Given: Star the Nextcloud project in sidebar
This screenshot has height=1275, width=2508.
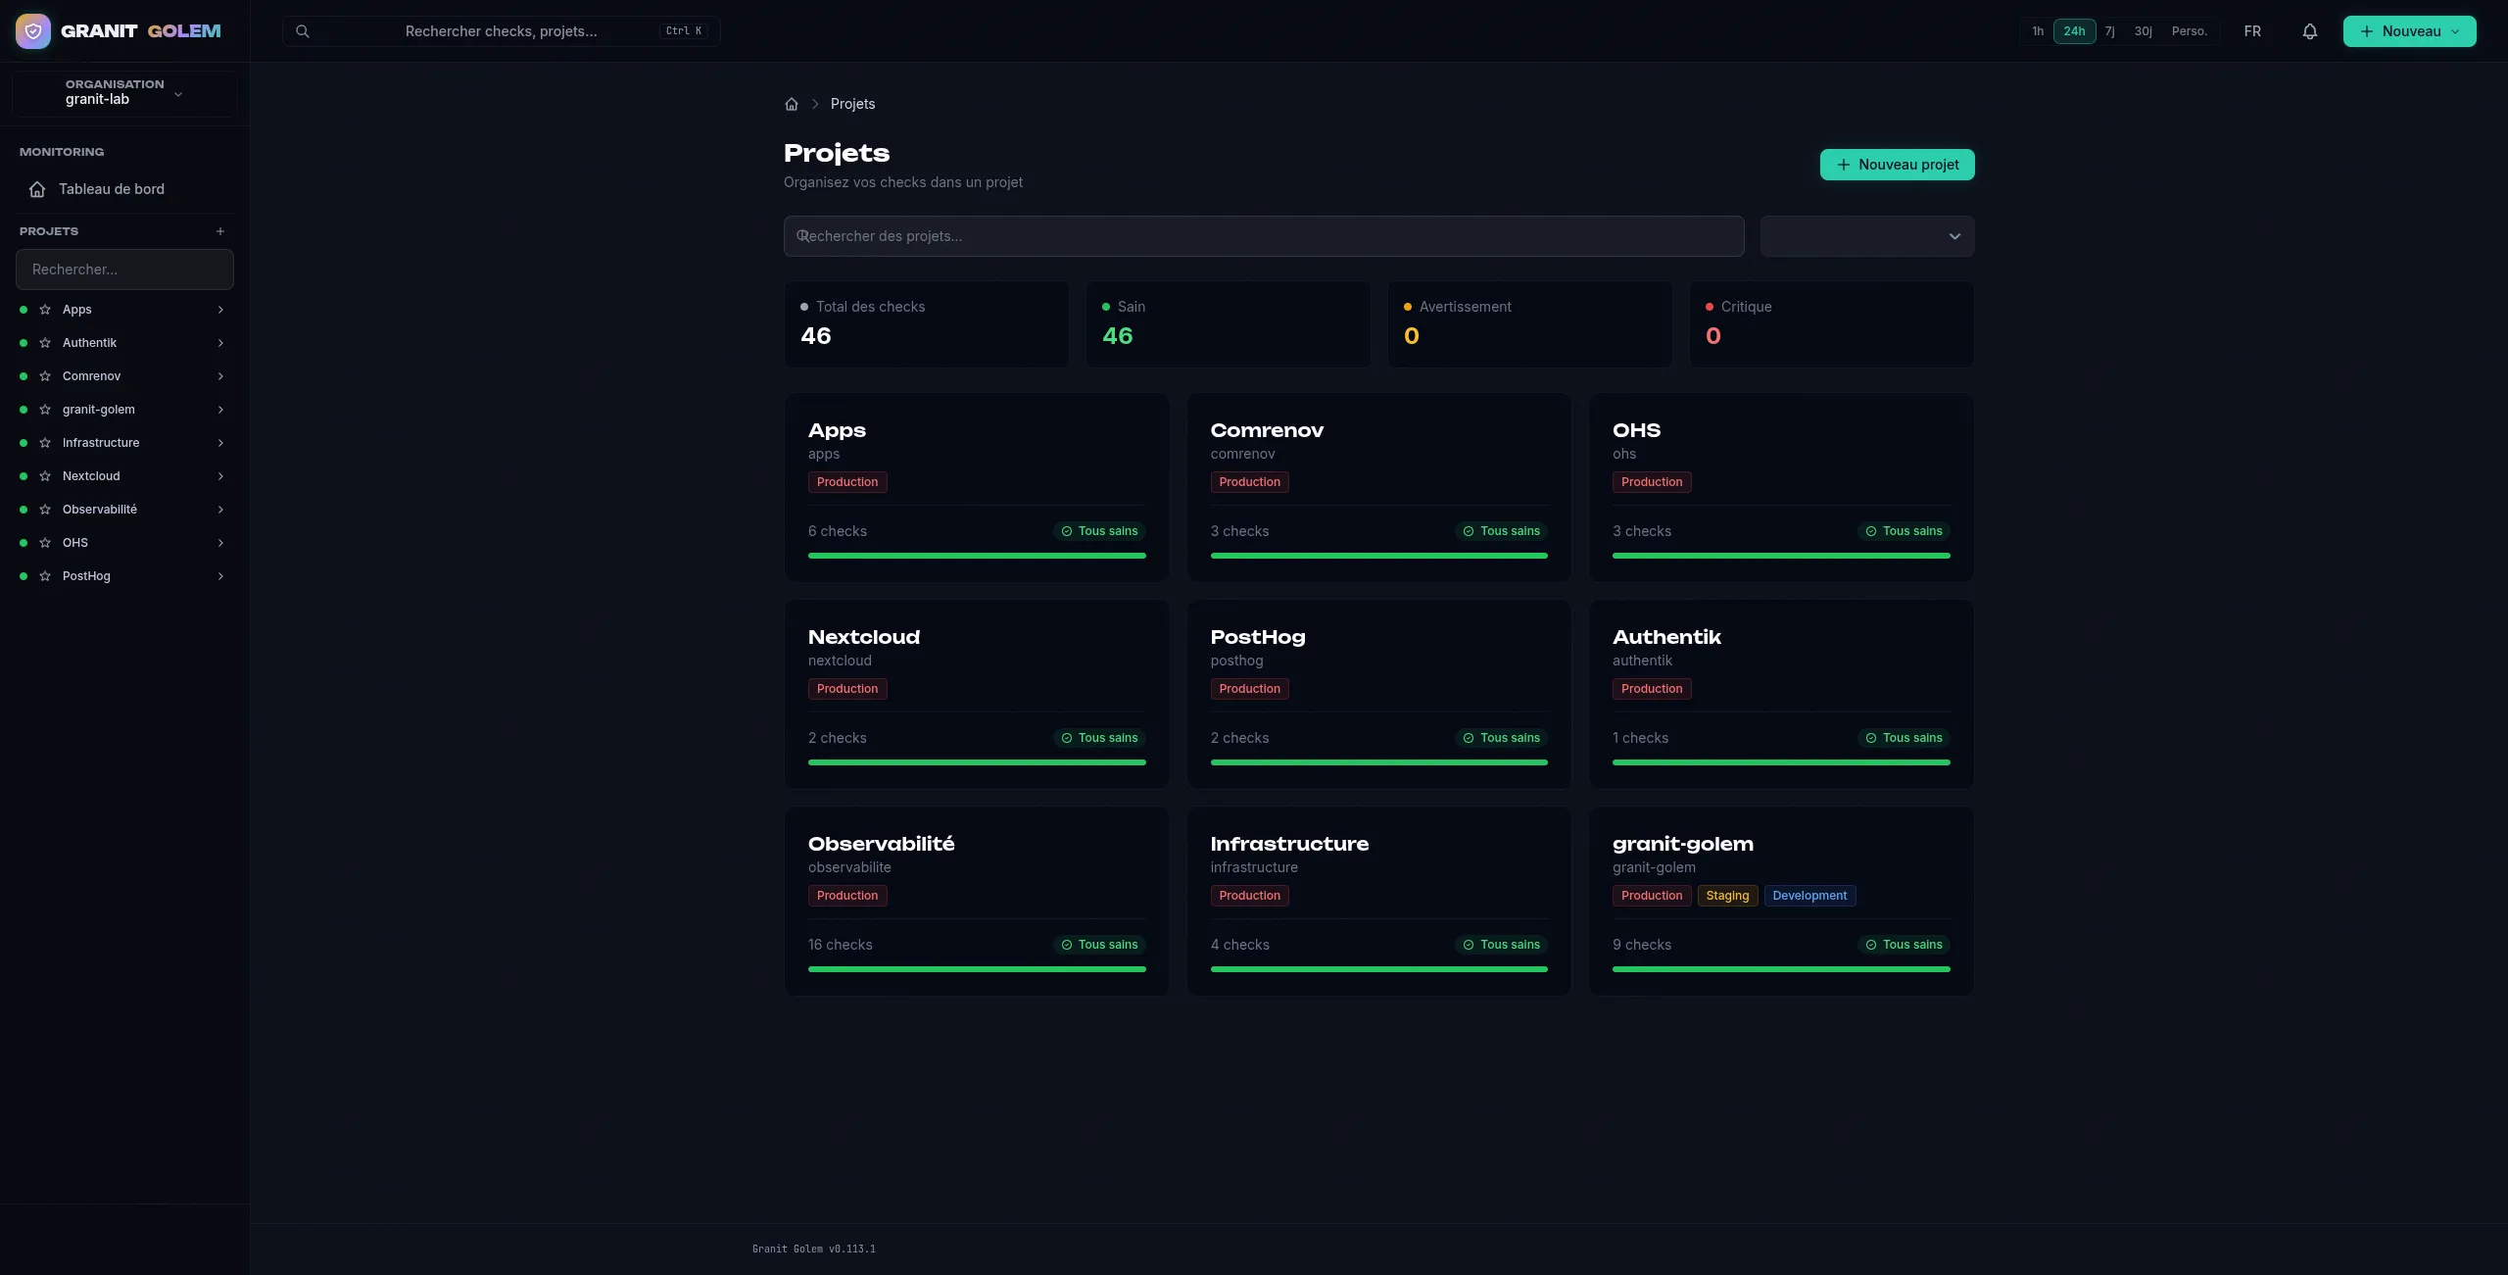Looking at the screenshot, I should [45, 476].
